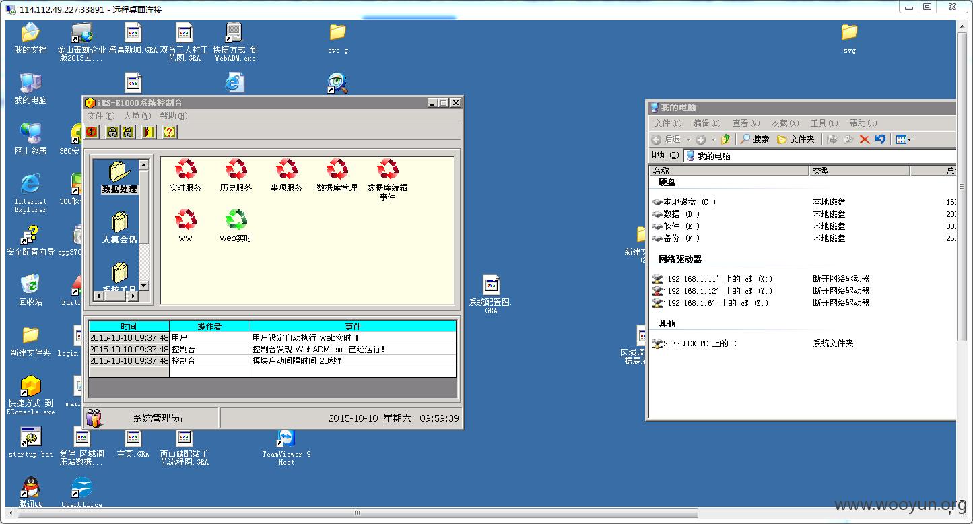Screen dimensions: 973x524
Task: Open 收藏(A) menu in 我的电脑
Action: click(x=784, y=123)
